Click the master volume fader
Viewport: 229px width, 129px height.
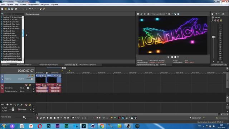214,37
